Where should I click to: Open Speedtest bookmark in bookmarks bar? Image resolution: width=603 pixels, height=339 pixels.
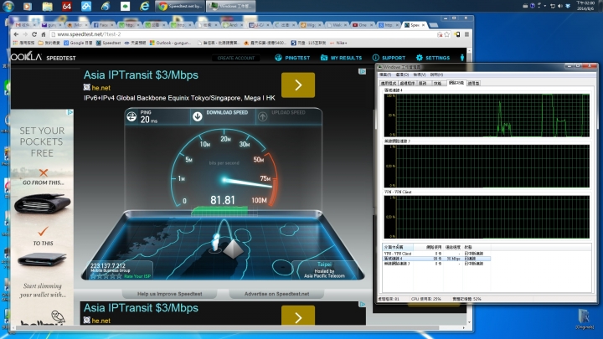pos(108,43)
